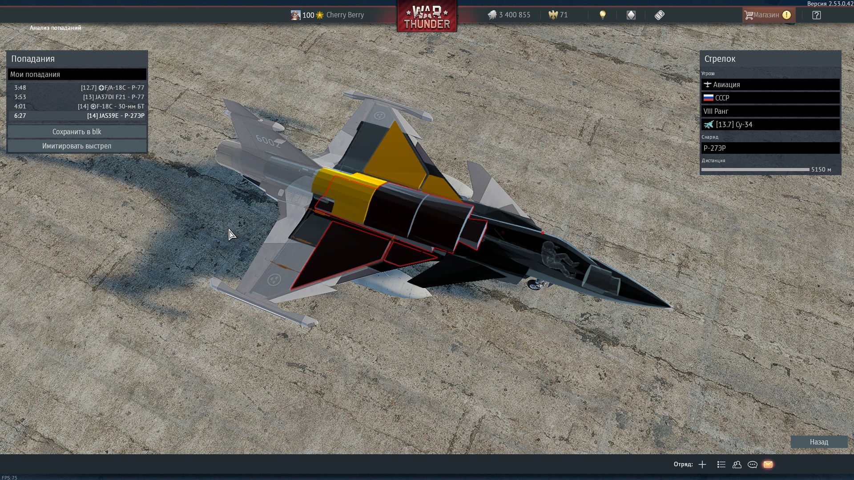Open the help question mark icon

pyautogui.click(x=816, y=15)
